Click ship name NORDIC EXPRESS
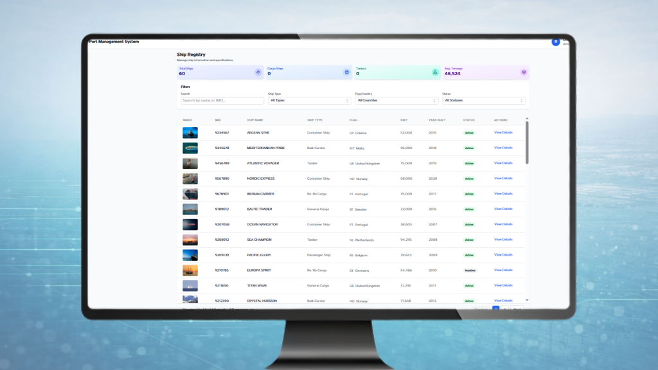The width and height of the screenshot is (658, 370). tap(261, 179)
